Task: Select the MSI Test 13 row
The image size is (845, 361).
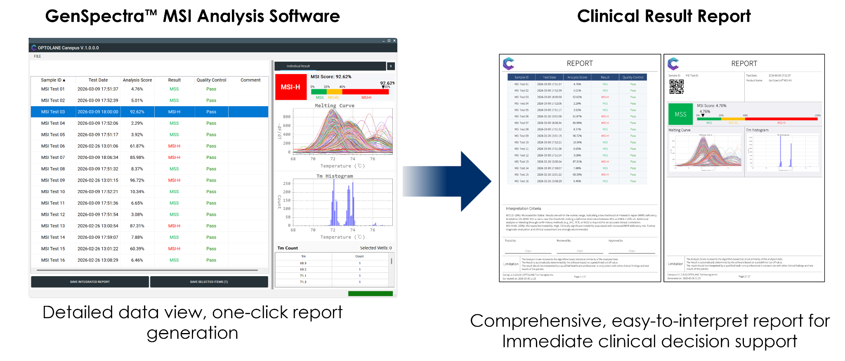Action: [x=150, y=226]
